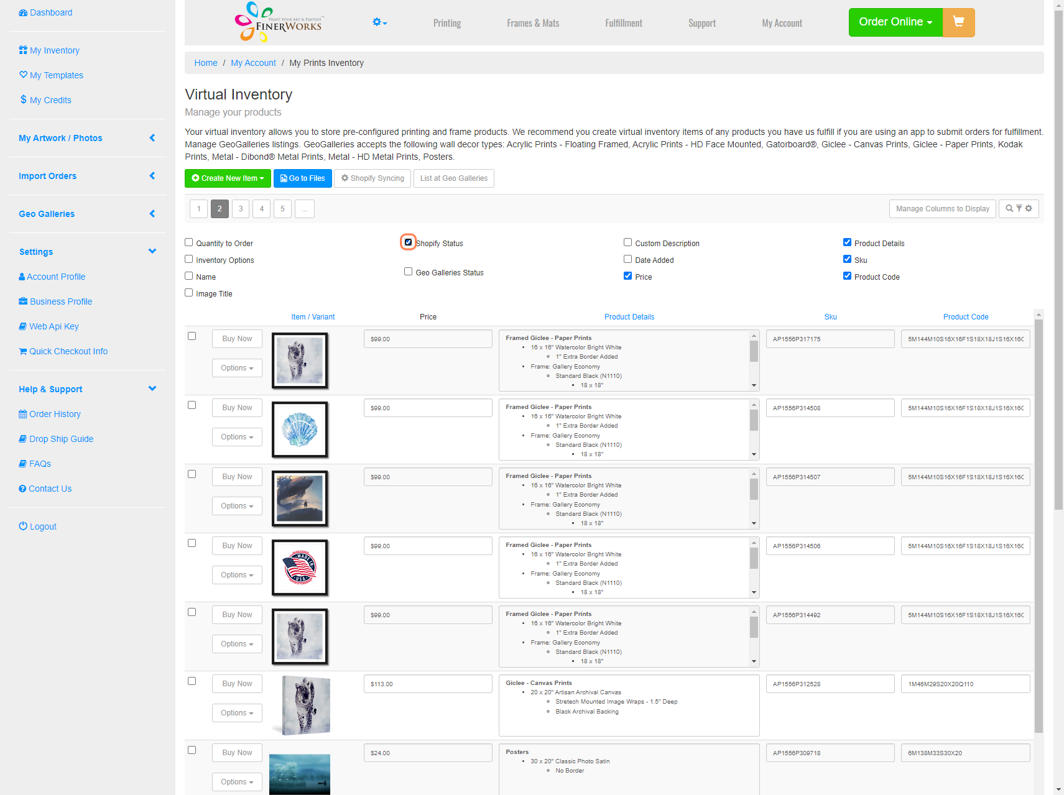
Task: Click the FinerWorks logo
Action: pyautogui.click(x=279, y=22)
